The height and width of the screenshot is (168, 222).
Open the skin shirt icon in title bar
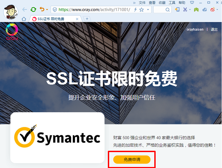[192, 3]
